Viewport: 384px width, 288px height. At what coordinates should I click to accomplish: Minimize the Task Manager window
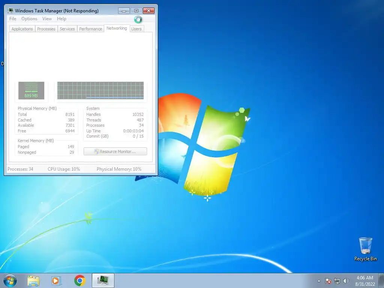coord(124,11)
